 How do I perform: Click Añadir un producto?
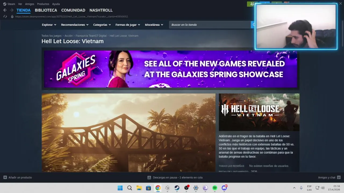point(20,177)
